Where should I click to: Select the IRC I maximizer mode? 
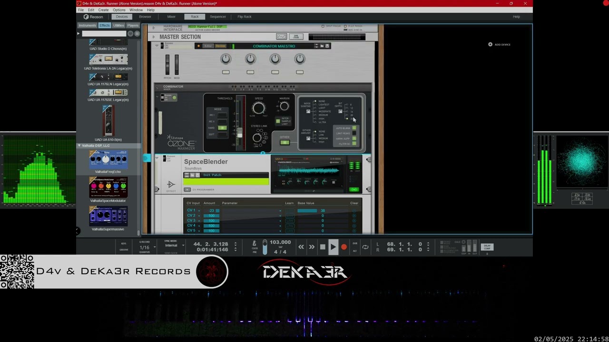[x=222, y=115]
